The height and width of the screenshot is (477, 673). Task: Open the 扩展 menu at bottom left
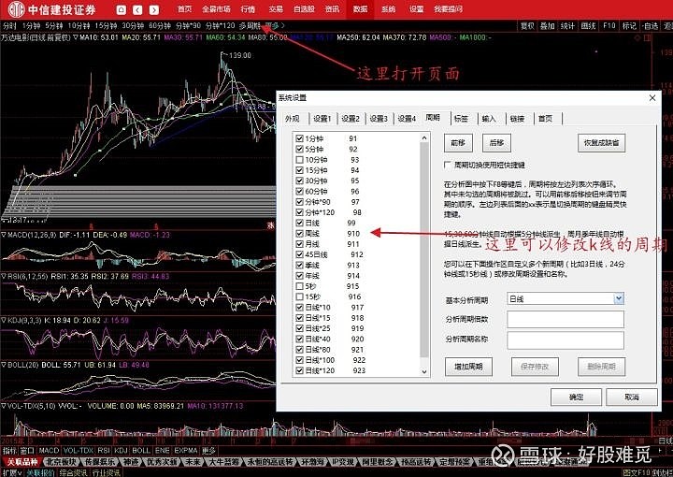(x=10, y=473)
